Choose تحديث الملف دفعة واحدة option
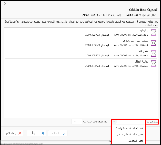Viewport: 161px width, 145px height. [128, 128]
